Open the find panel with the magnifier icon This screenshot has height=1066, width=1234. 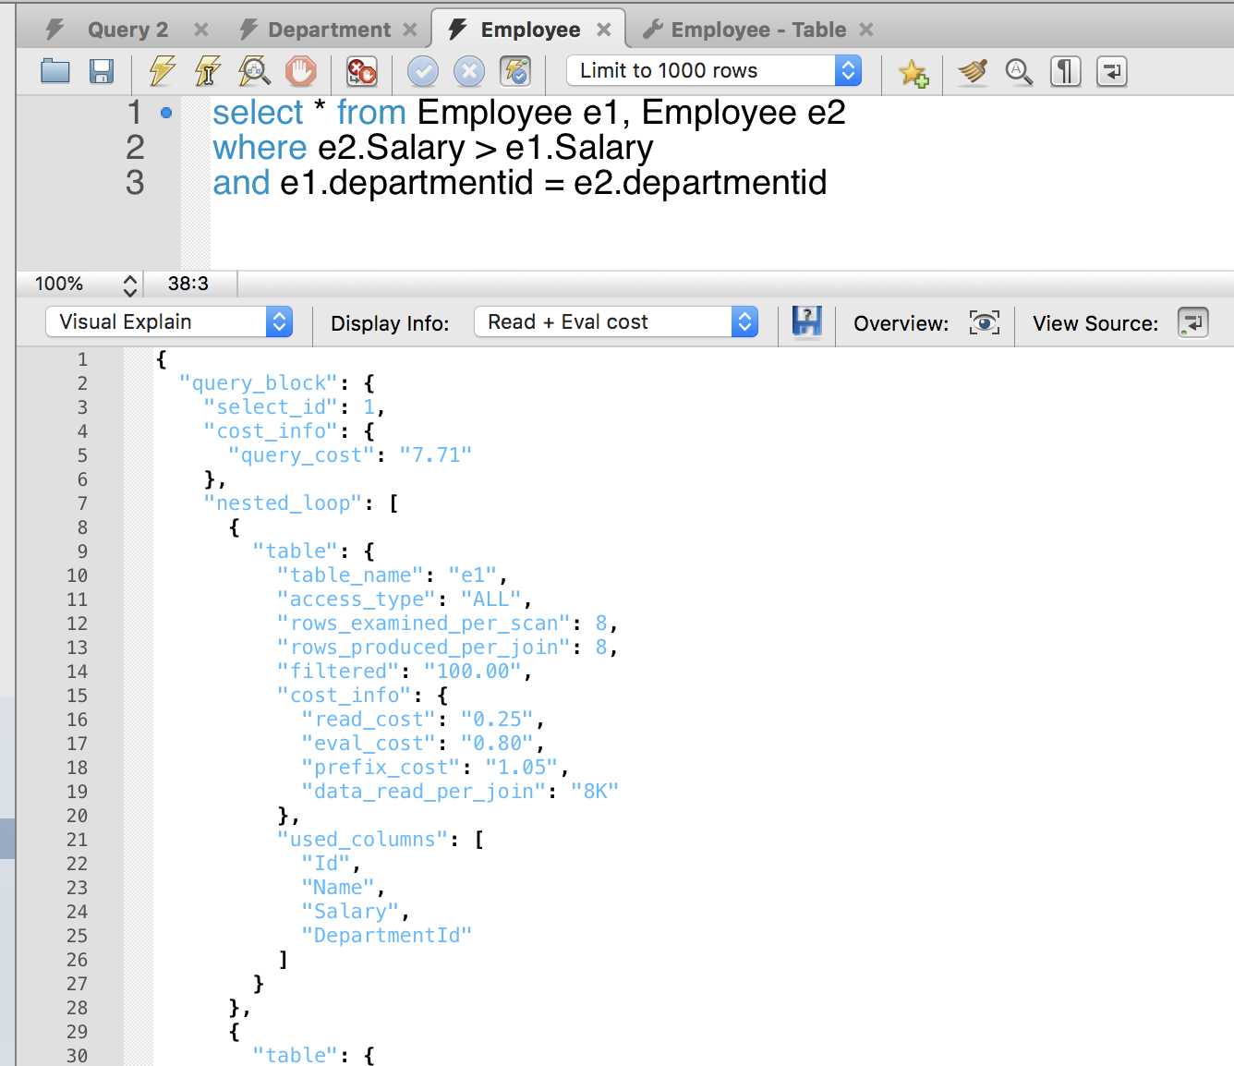pos(1019,71)
